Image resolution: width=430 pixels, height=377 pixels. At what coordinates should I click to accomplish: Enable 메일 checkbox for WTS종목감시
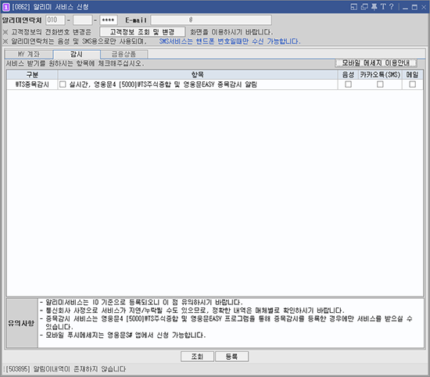[x=412, y=84]
